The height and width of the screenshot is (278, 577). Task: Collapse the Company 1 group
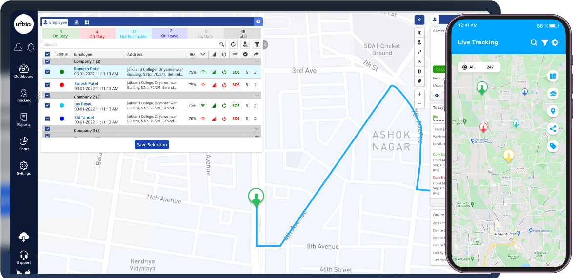257,62
